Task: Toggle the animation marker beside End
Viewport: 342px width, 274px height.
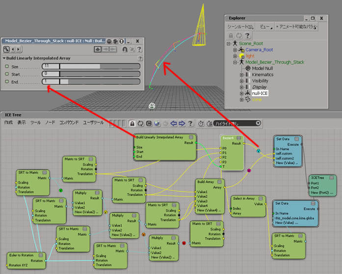Action: click(x=7, y=82)
